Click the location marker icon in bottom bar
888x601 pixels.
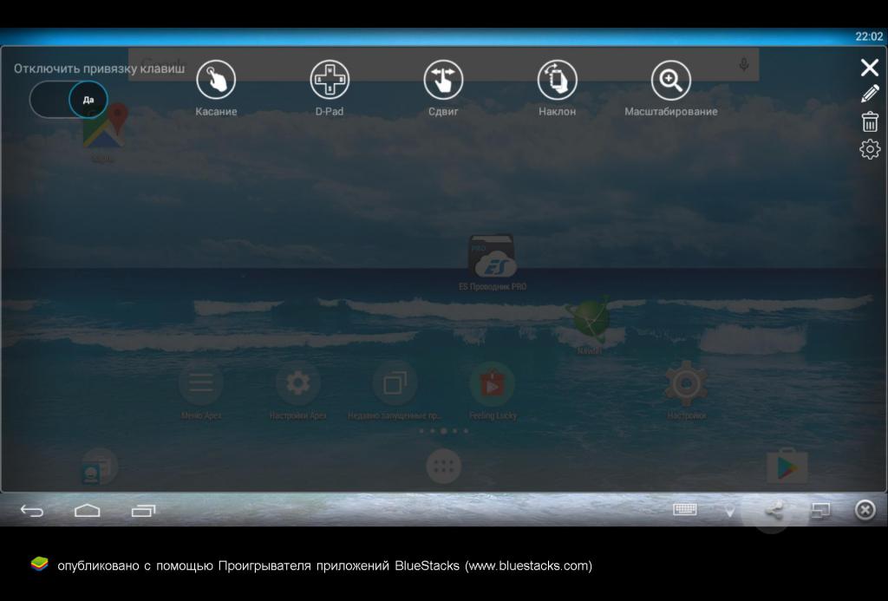click(x=730, y=510)
